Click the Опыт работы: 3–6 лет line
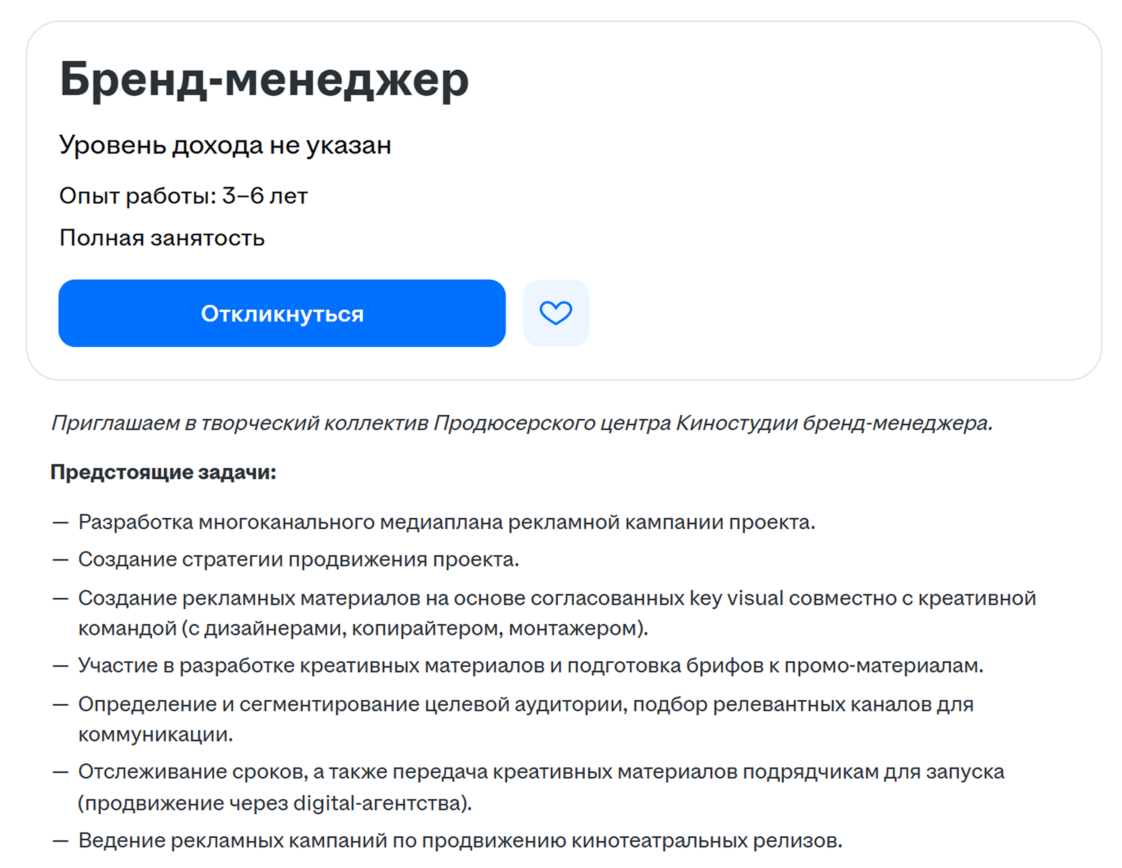The image size is (1122, 868). [183, 196]
